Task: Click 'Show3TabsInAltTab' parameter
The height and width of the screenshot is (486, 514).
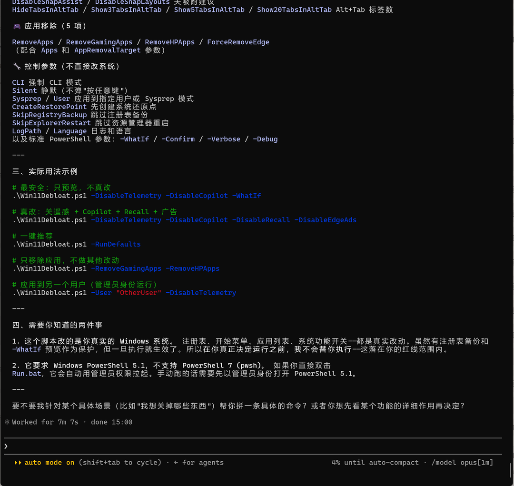Action: [126, 10]
